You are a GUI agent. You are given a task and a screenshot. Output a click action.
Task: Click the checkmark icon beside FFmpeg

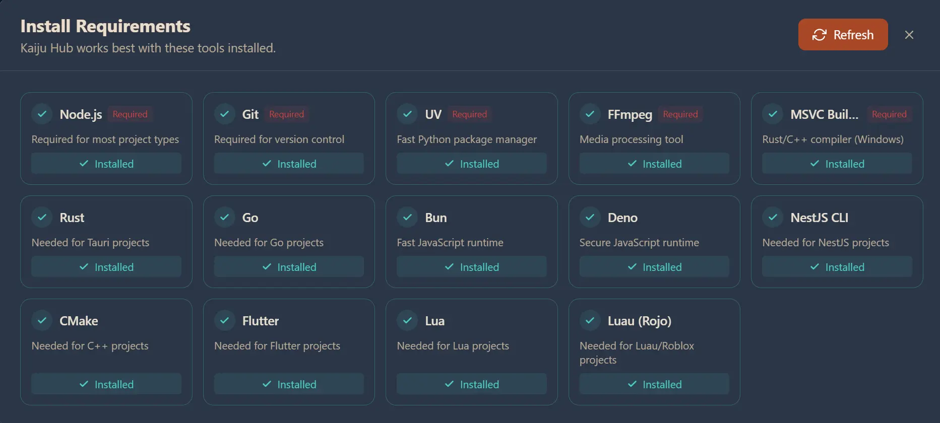(x=590, y=114)
